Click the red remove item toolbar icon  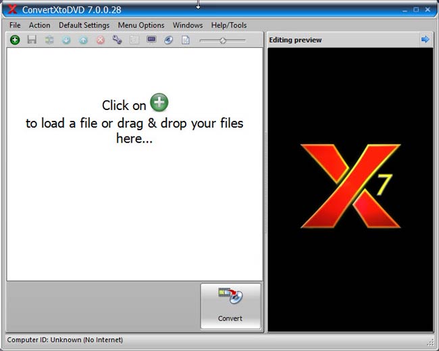101,40
